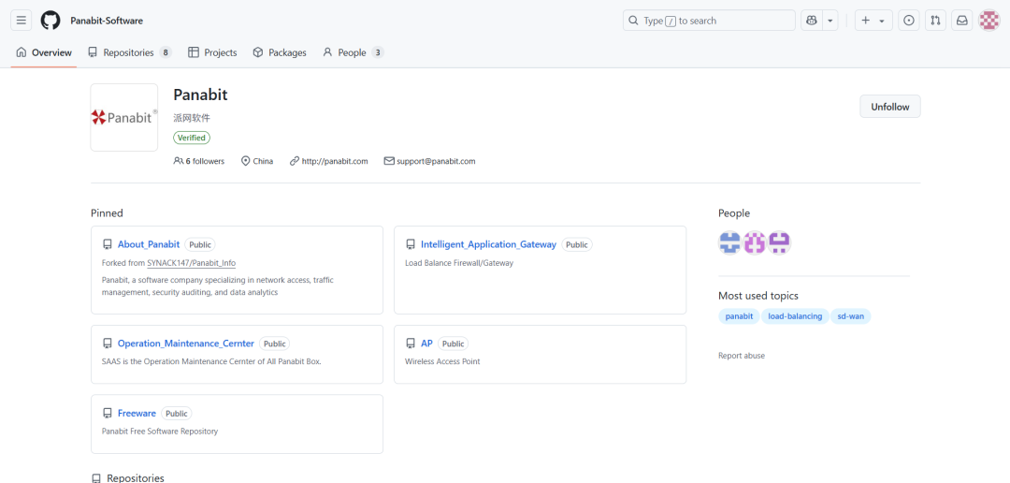Open the SYNACK147/Panabit_Info fork source link
Viewport: 1010px width, 483px height.
point(192,262)
